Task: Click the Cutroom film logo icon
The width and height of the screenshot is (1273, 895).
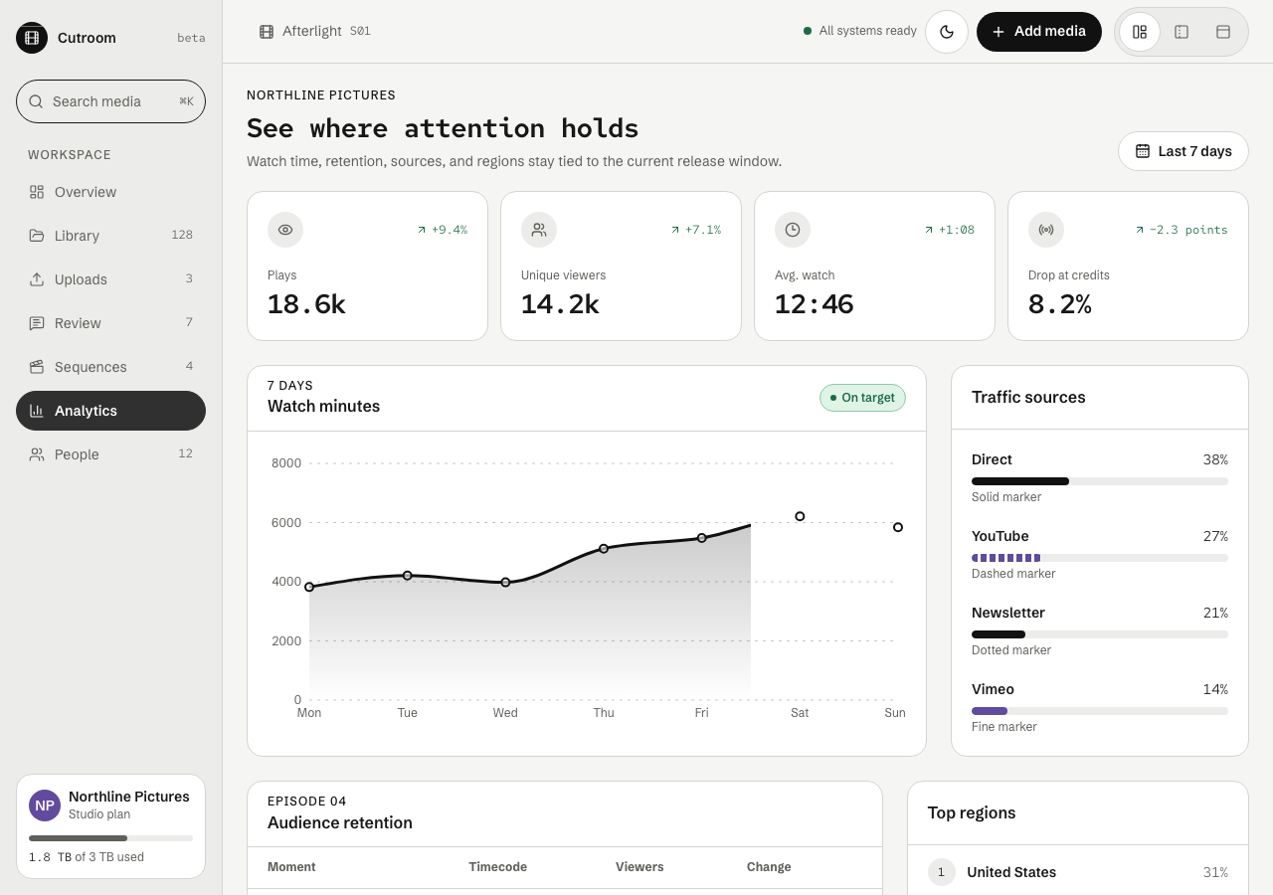Action: click(x=32, y=38)
